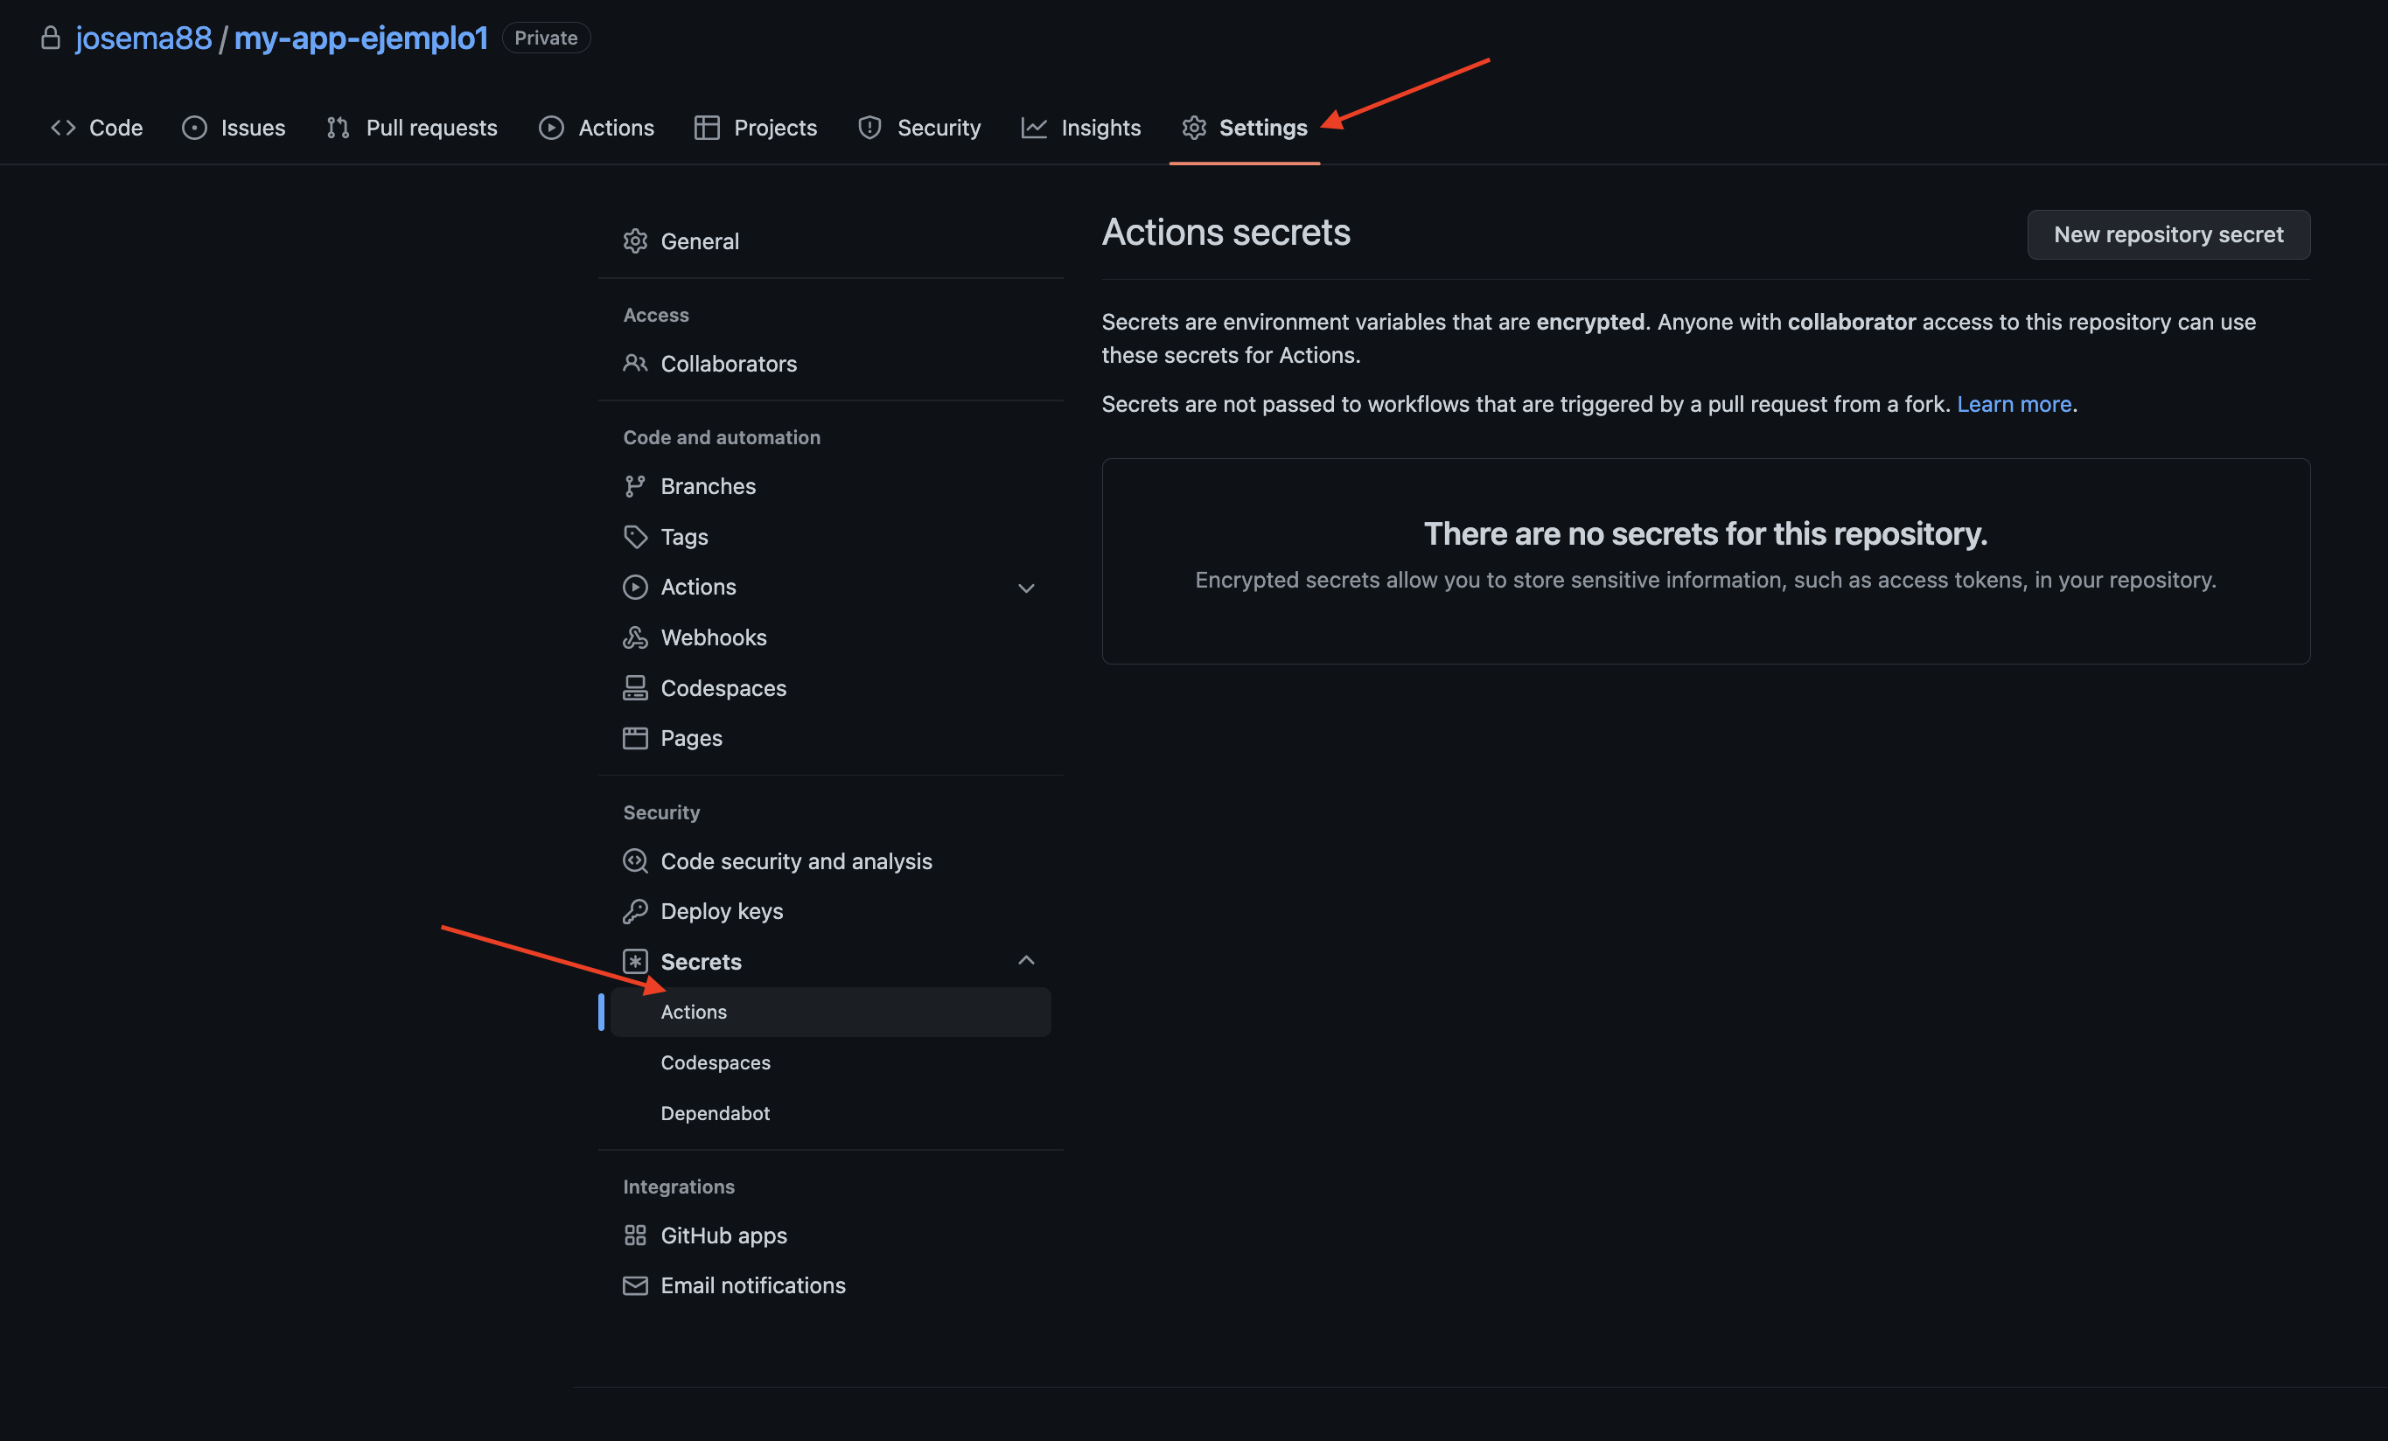Image resolution: width=2388 pixels, height=1441 pixels.
Task: Click the GitHub apps grid icon
Action: coord(635,1236)
